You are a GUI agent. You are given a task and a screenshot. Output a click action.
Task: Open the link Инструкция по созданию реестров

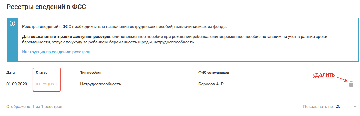pyautogui.click(x=56, y=52)
